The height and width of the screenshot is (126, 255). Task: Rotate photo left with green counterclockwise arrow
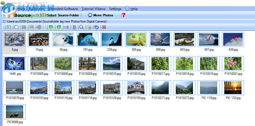(51, 27)
